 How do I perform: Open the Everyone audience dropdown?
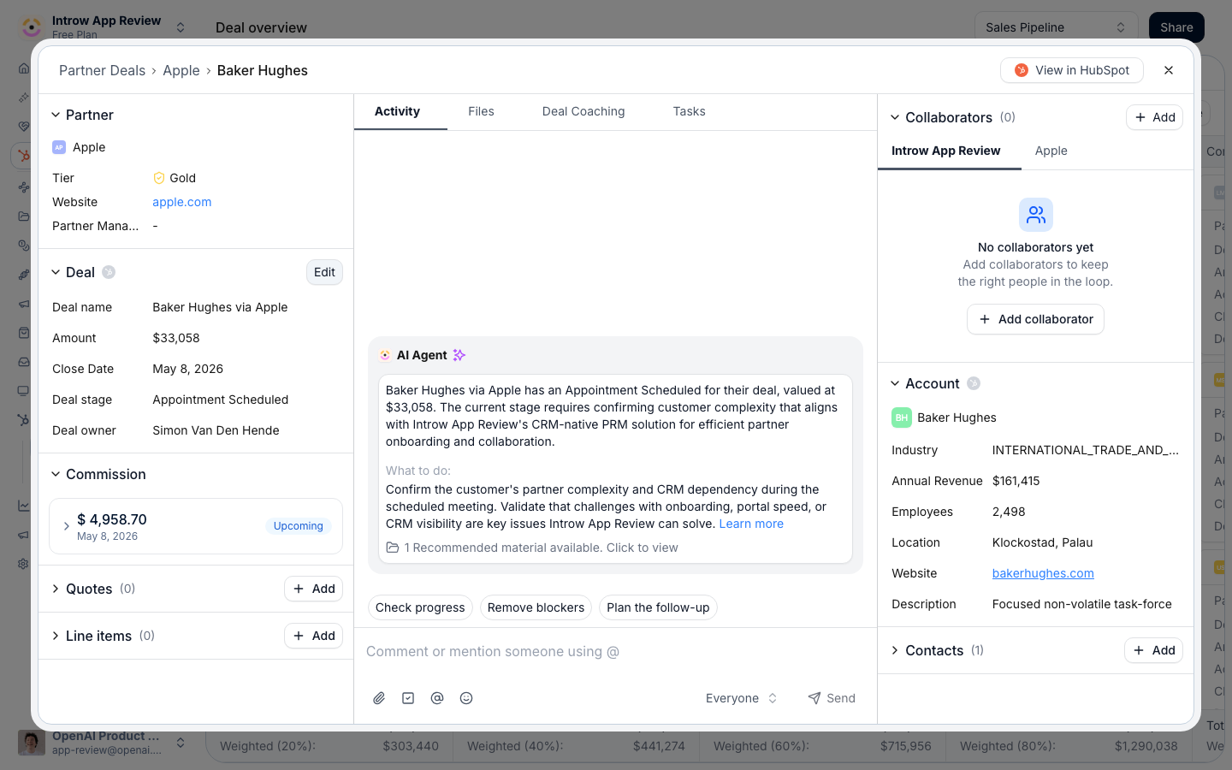[x=741, y=698]
